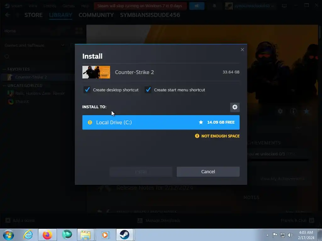The height and width of the screenshot is (241, 322).
Task: Click the NOT ENOUGH SPACE warning
Action: 217,136
